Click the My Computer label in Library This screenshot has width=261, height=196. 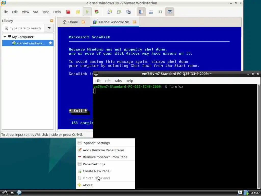click(x=23, y=37)
